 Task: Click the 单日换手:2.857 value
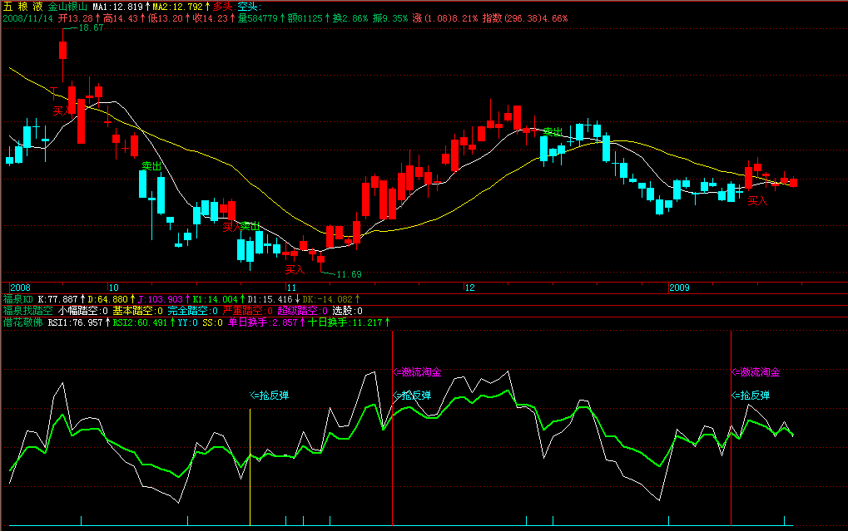262,322
